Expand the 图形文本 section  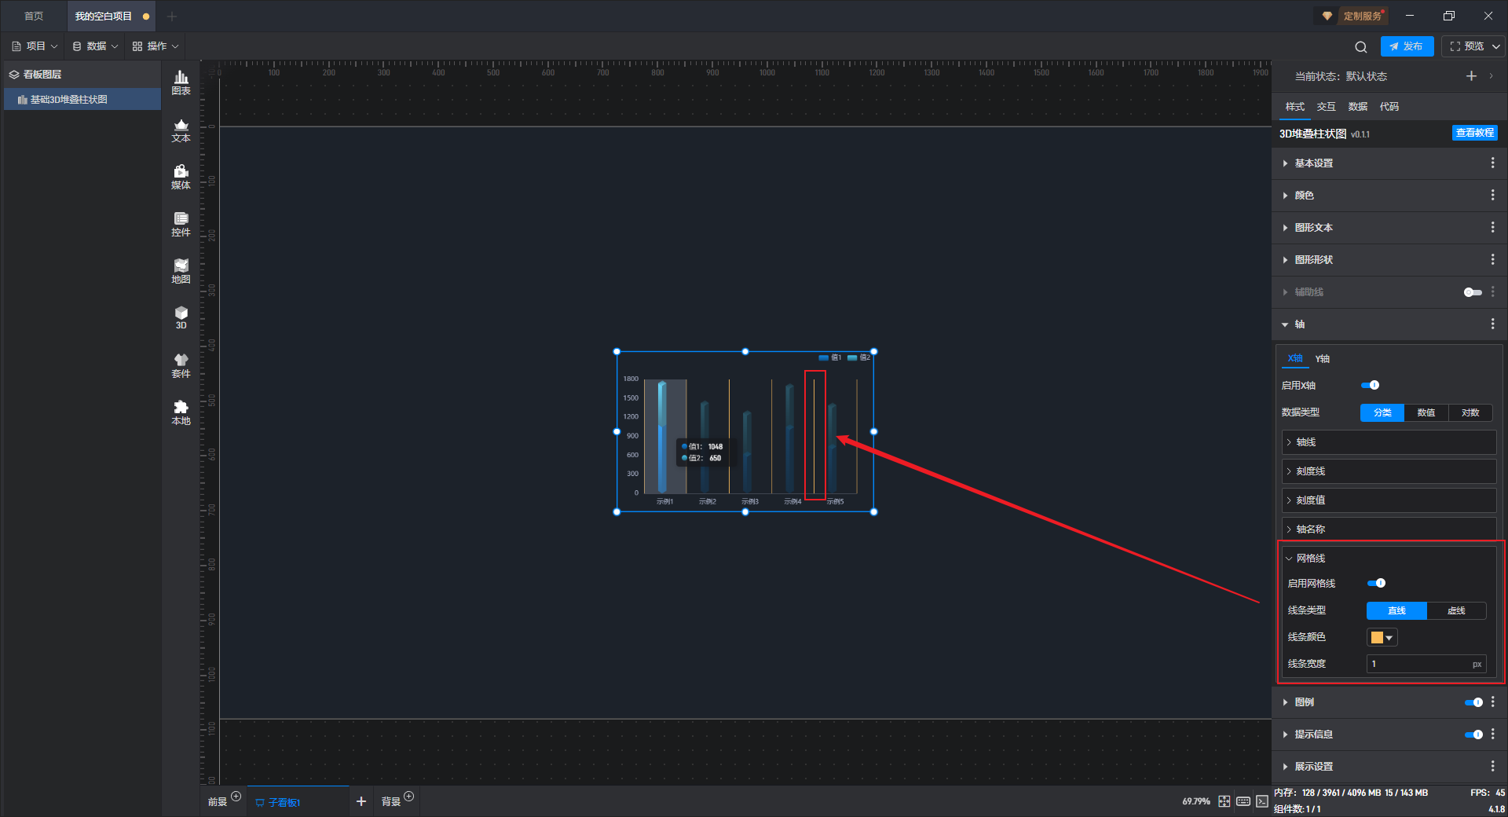point(1285,228)
